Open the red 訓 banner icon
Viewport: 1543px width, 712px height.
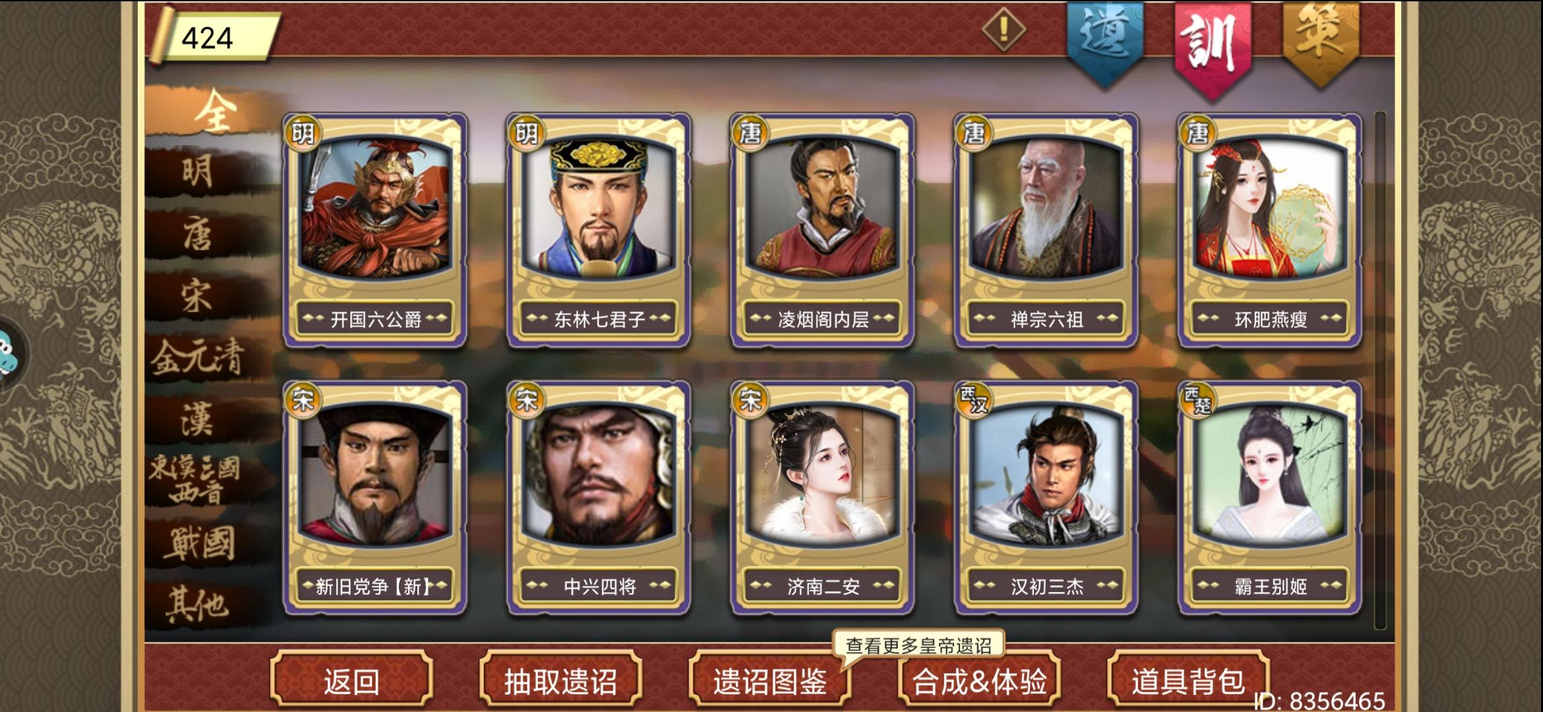1212,46
